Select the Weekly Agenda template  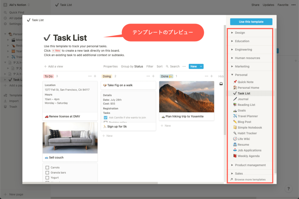pyautogui.click(x=248, y=156)
